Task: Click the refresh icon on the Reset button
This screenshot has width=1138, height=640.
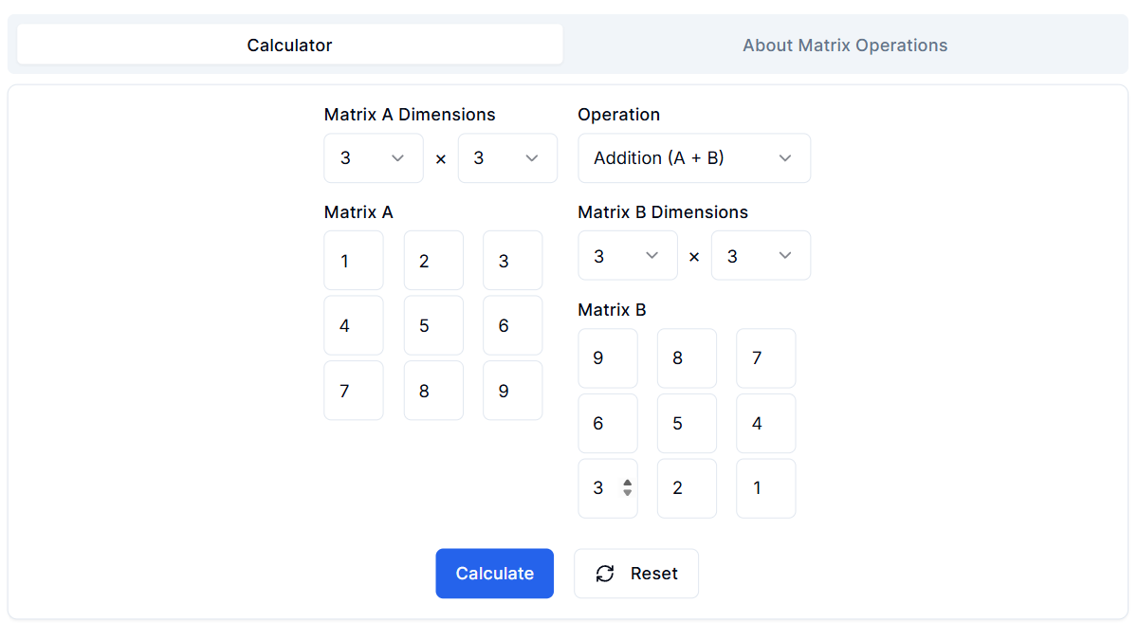Action: click(x=605, y=574)
